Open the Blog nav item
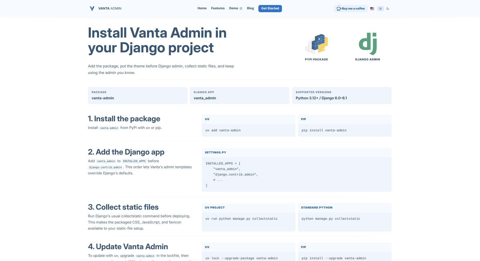This screenshot has width=480, height=261. [x=250, y=8]
